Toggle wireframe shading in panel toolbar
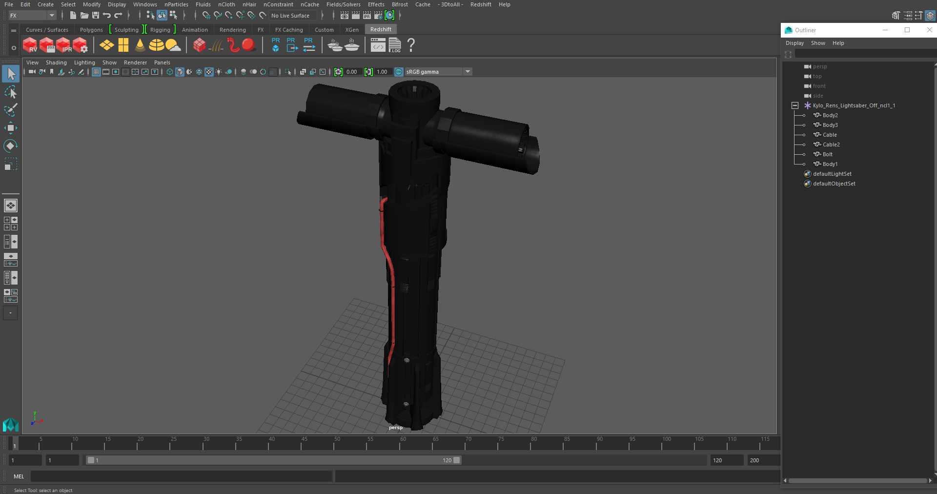 click(x=170, y=72)
